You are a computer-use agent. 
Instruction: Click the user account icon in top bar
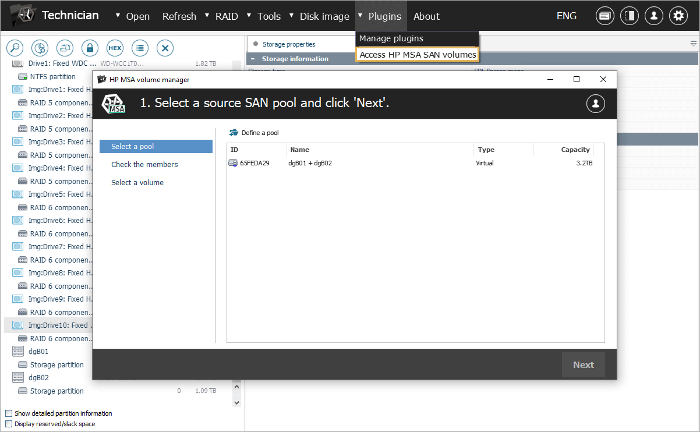point(654,16)
